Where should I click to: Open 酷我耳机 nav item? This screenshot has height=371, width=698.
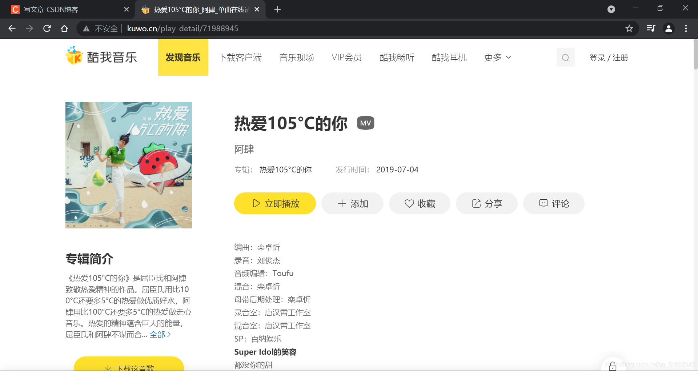(449, 57)
